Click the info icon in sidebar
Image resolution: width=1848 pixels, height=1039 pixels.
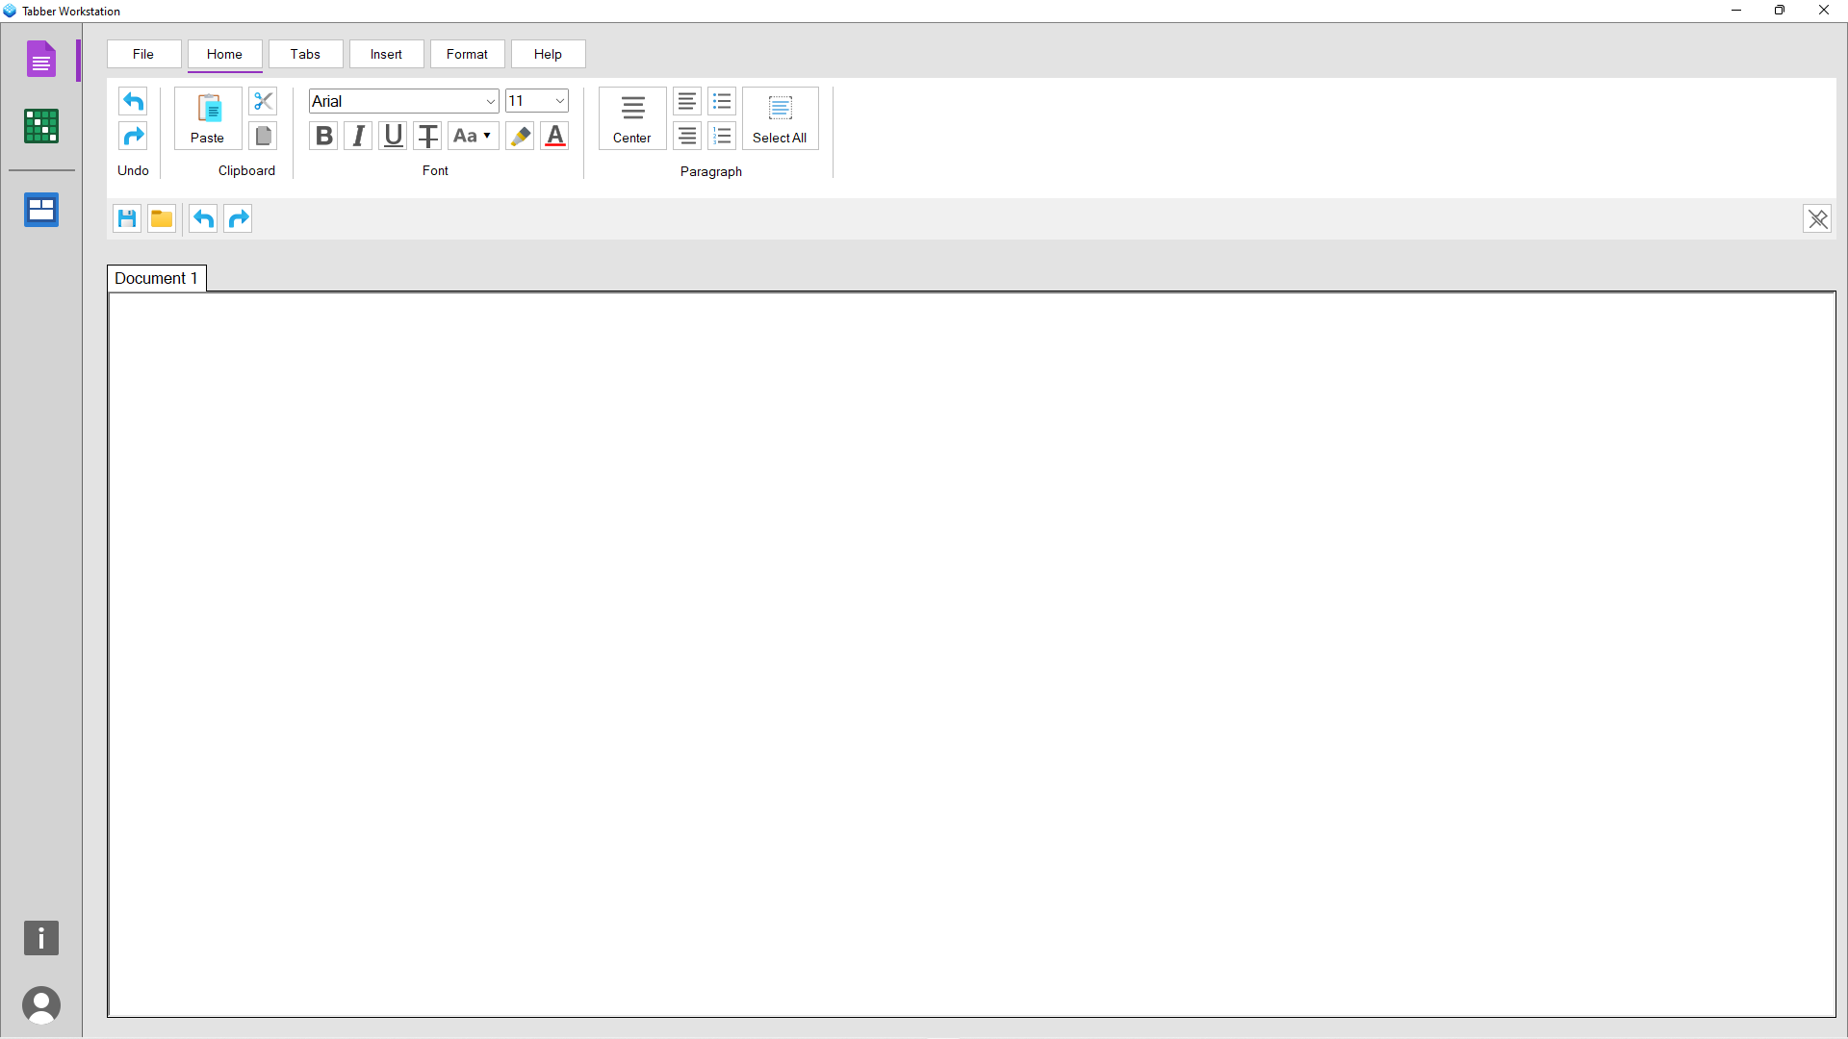tap(40, 938)
